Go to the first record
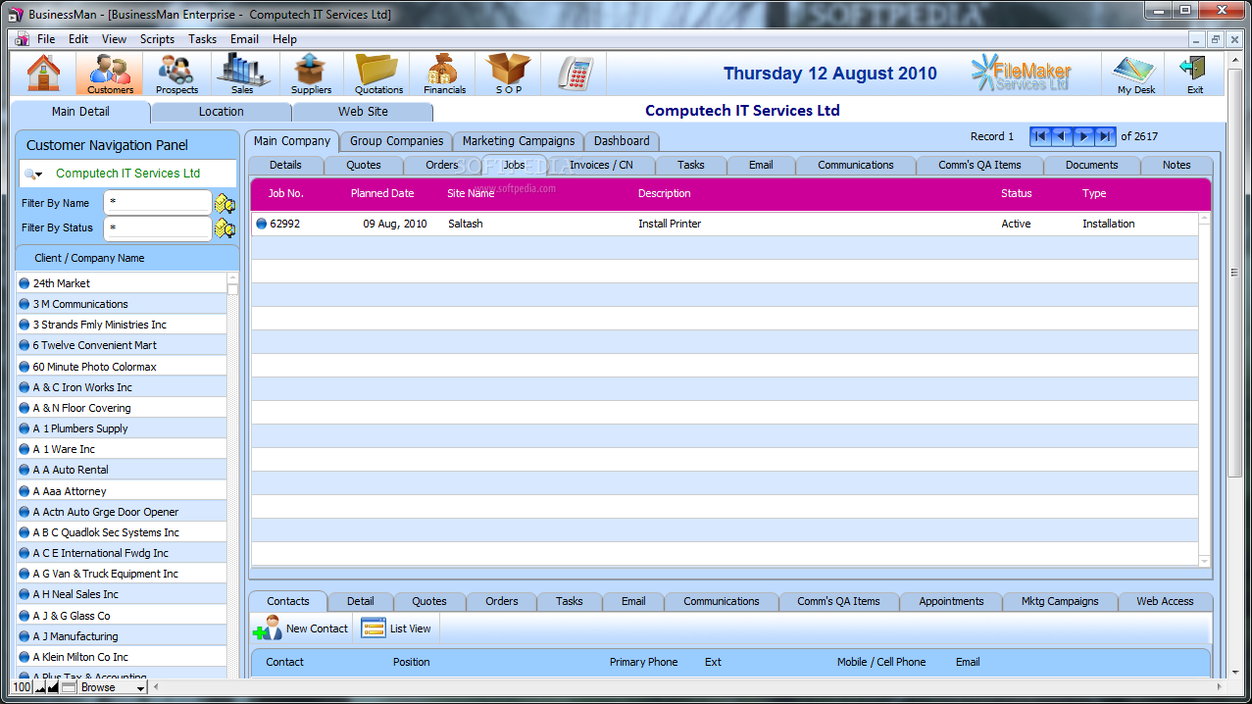The height and width of the screenshot is (704, 1252). pyautogui.click(x=1041, y=136)
